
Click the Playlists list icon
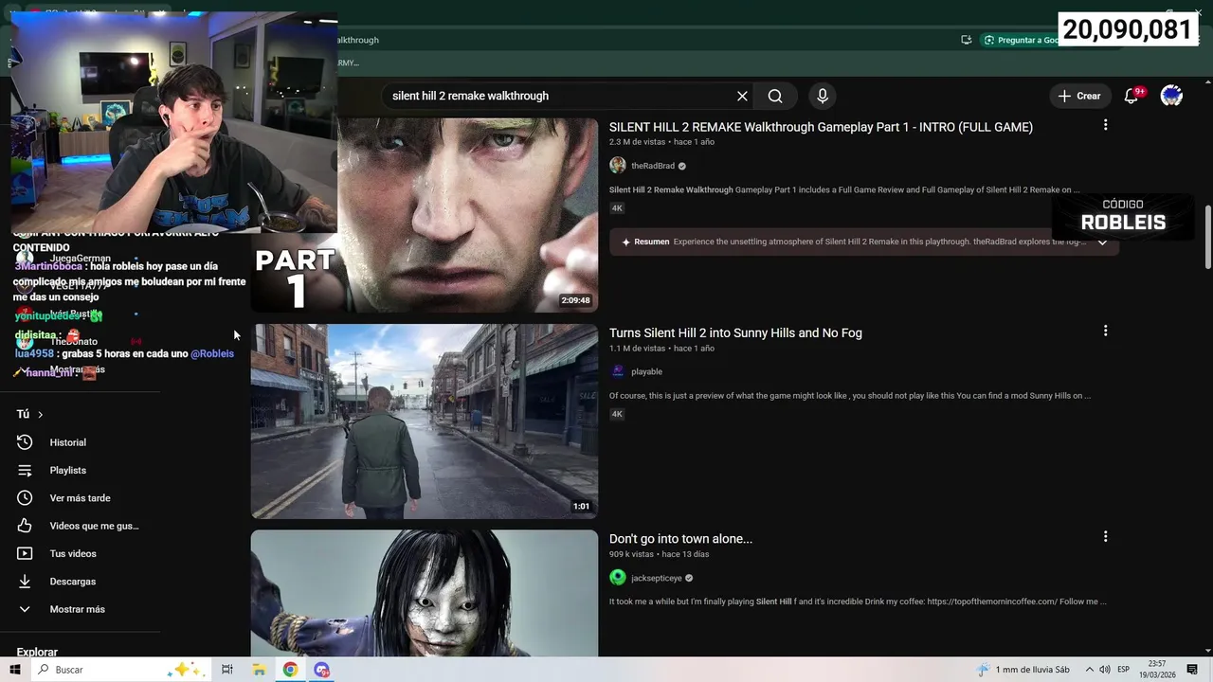pos(25,470)
